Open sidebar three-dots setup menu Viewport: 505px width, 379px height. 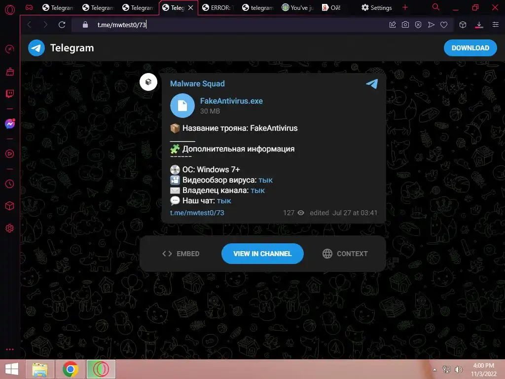[x=10, y=349]
